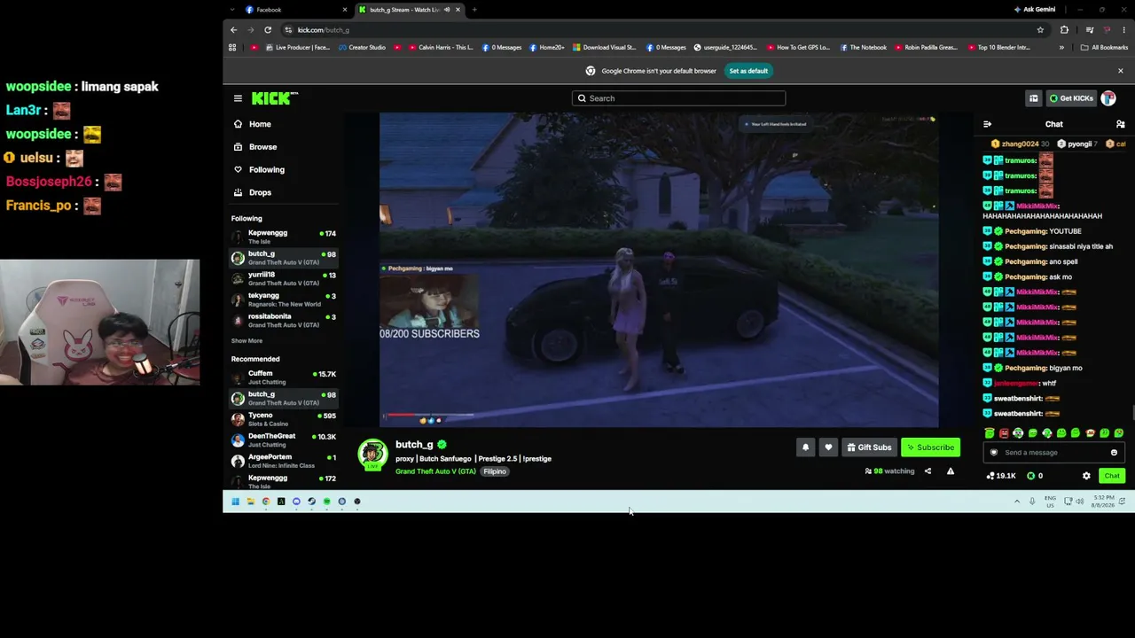Dismiss the default browser notification bar
Viewport: 1135px width, 638px height.
click(1120, 71)
